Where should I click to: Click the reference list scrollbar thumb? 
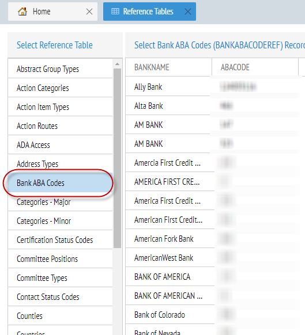pyautogui.click(x=117, y=158)
